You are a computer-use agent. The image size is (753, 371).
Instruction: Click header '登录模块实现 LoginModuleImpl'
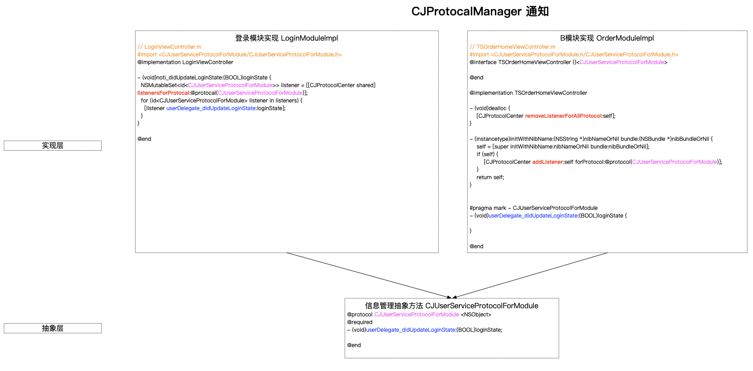[287, 38]
